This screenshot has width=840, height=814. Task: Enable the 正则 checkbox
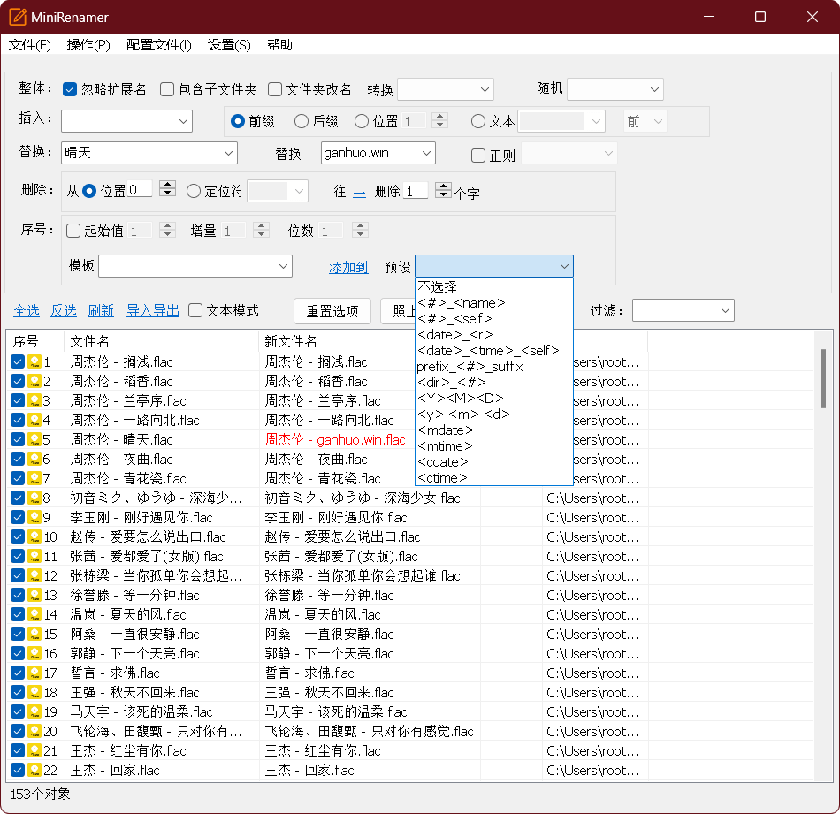[477, 156]
